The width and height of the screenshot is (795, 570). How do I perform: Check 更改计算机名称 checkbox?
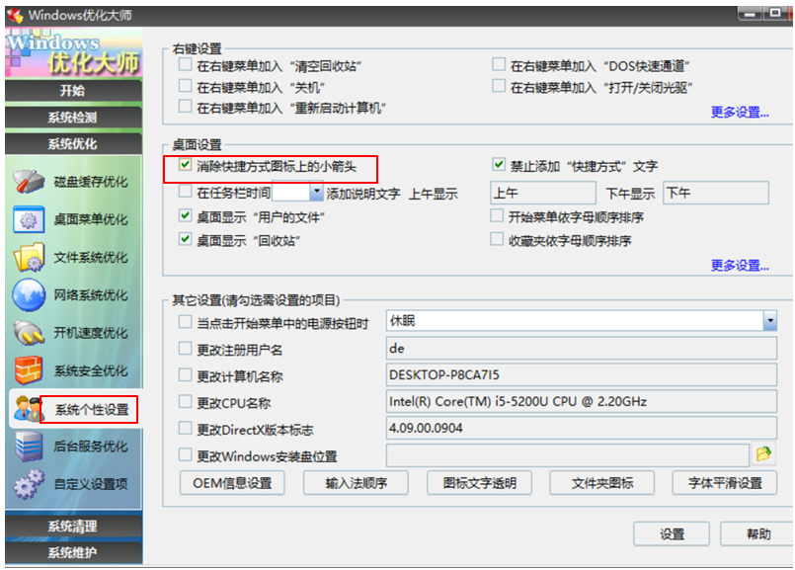point(185,375)
